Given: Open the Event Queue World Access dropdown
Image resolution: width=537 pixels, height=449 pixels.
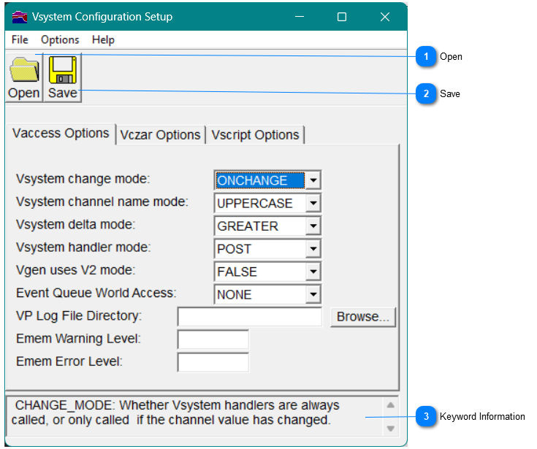Looking at the screenshot, I should [313, 295].
